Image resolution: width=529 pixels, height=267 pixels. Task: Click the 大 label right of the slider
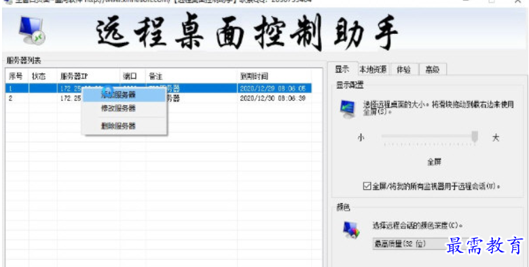tap(496, 138)
